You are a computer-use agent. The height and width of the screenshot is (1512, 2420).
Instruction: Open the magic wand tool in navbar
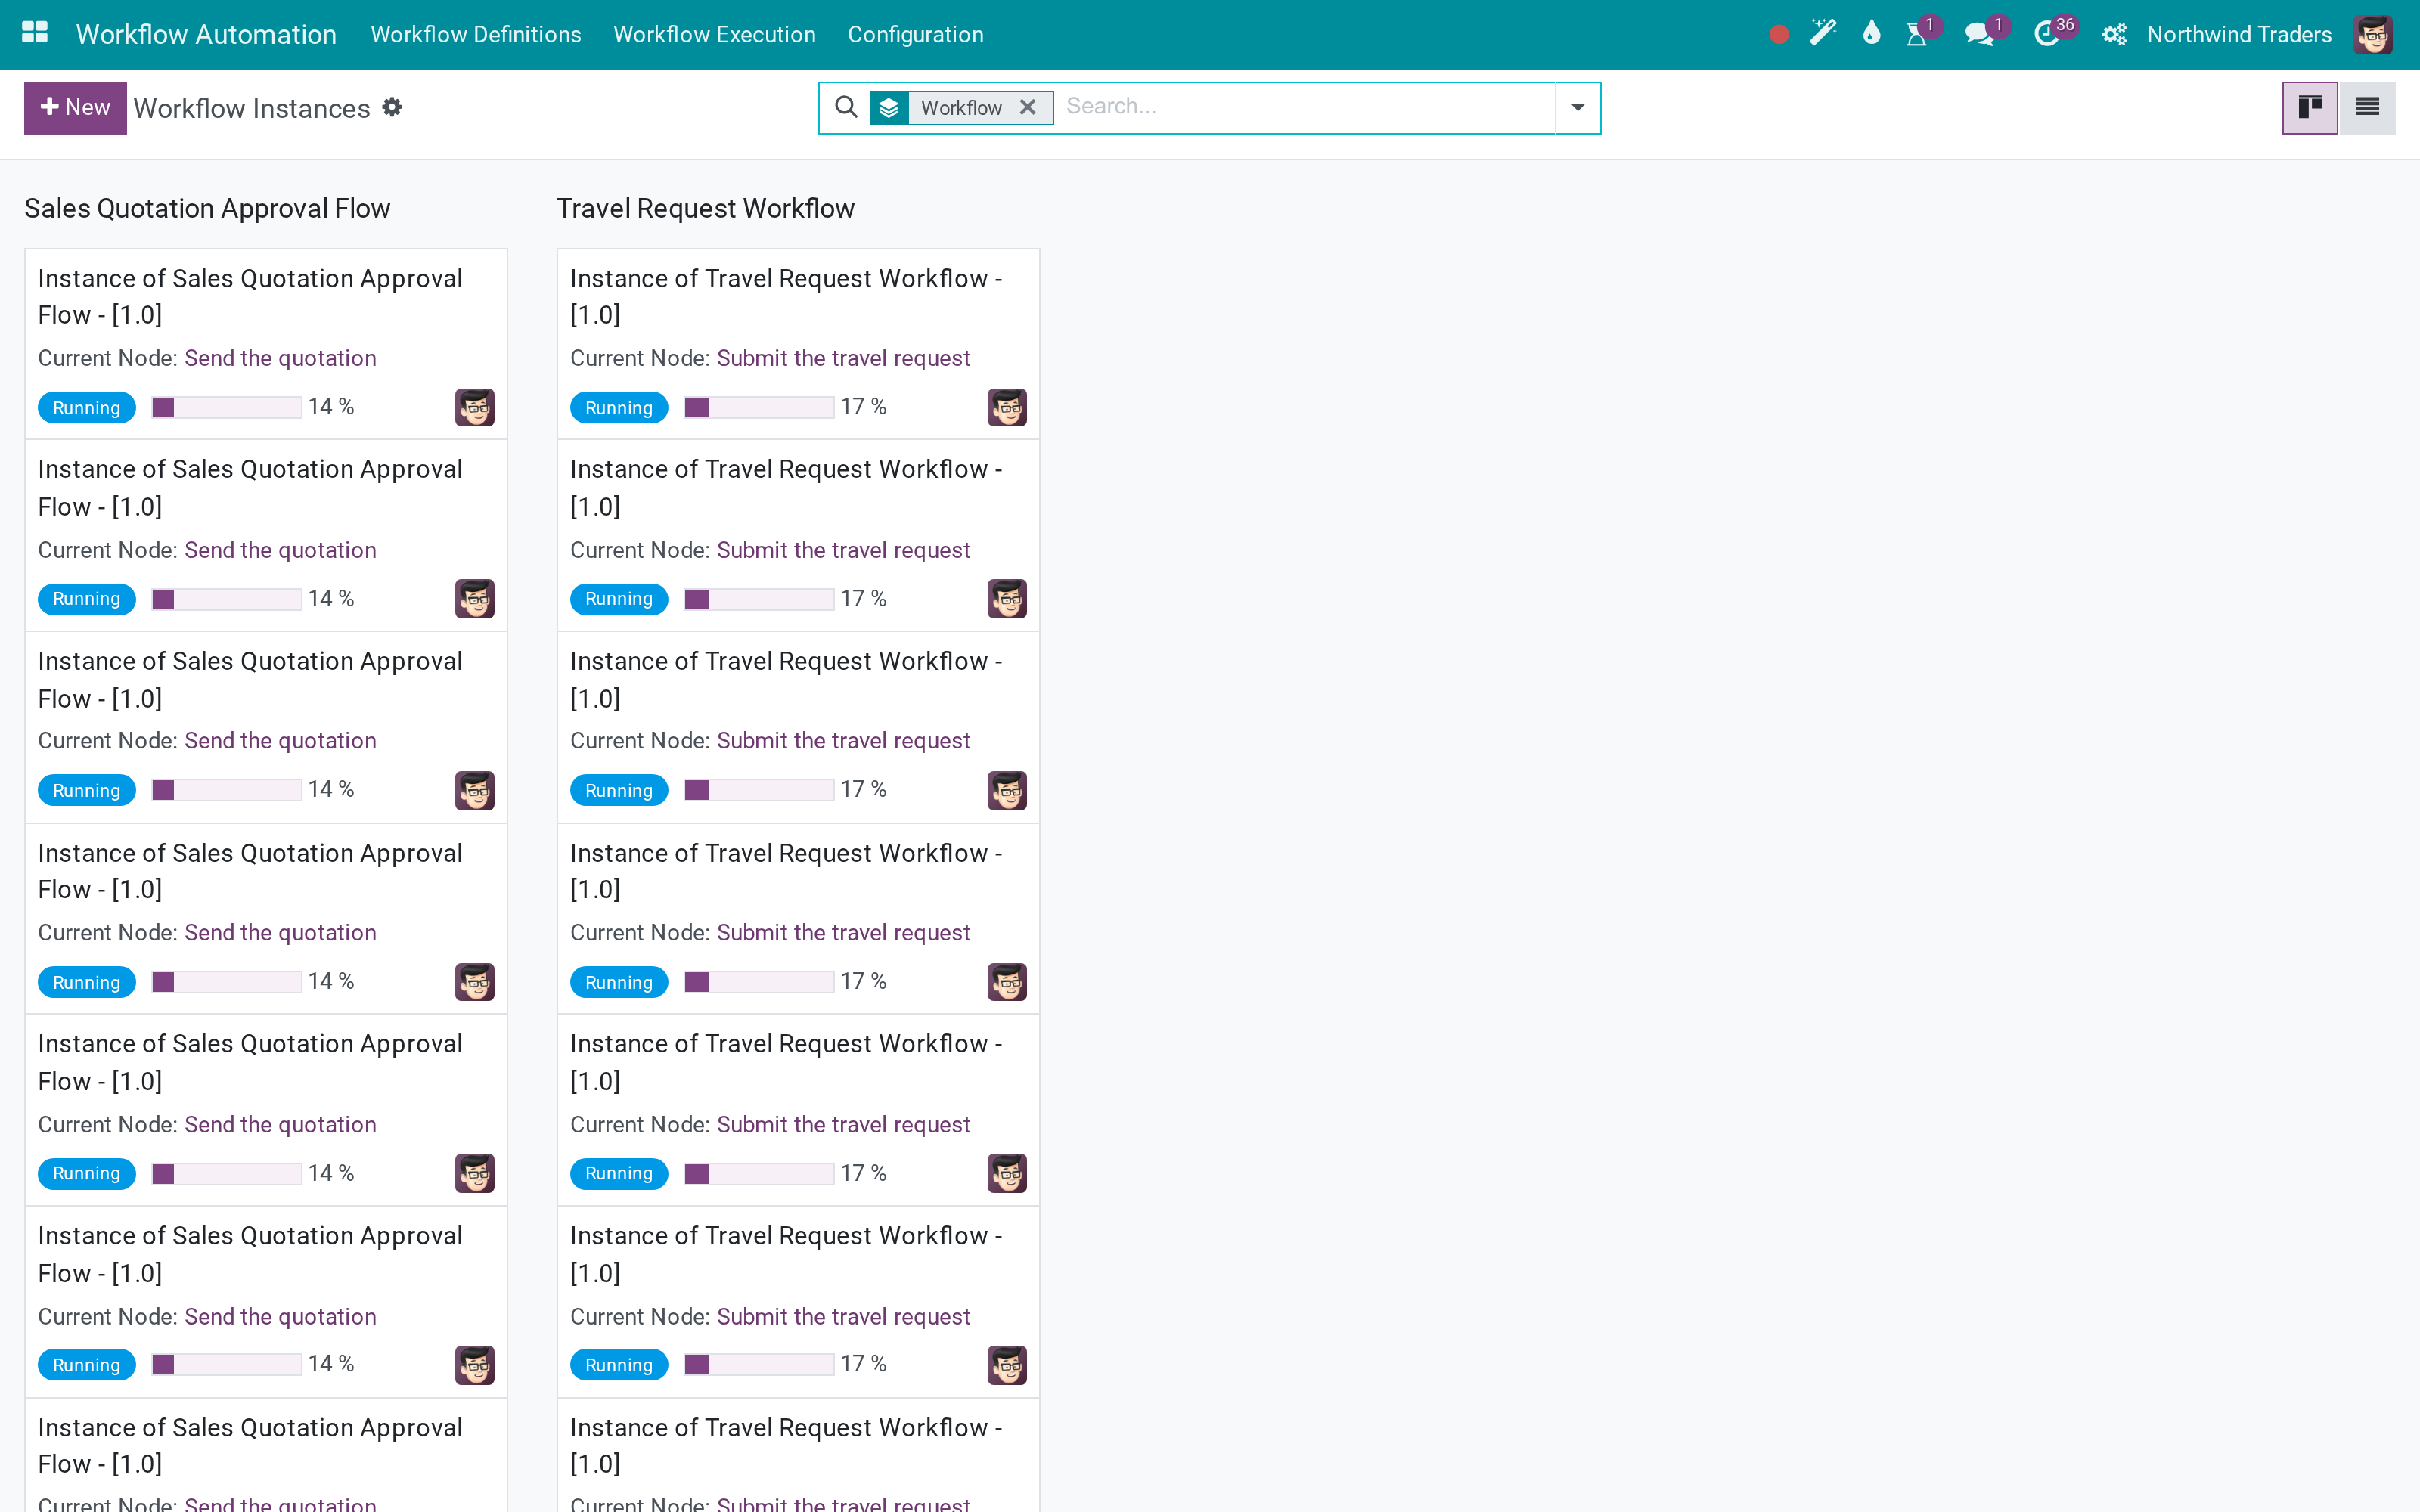point(1823,34)
